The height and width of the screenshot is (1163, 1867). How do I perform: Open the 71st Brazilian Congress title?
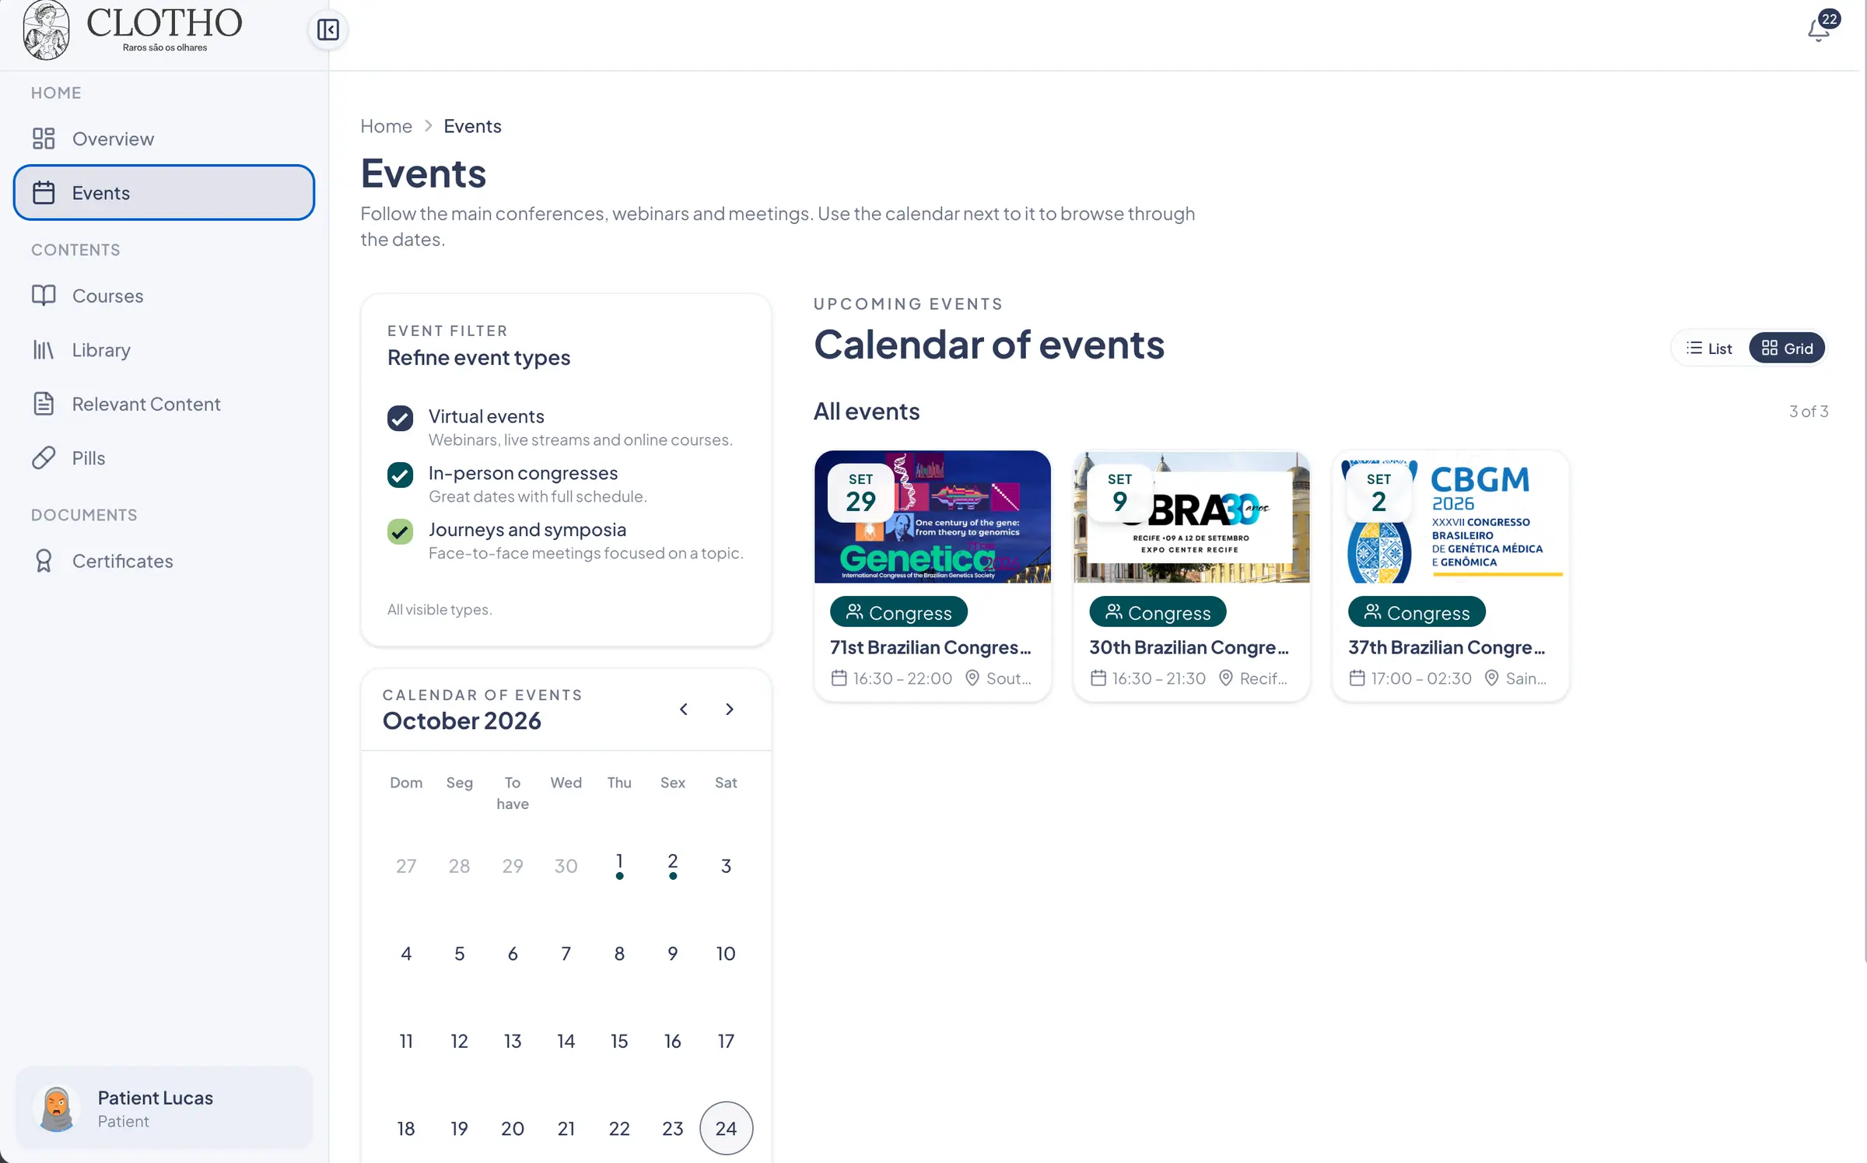(930, 647)
